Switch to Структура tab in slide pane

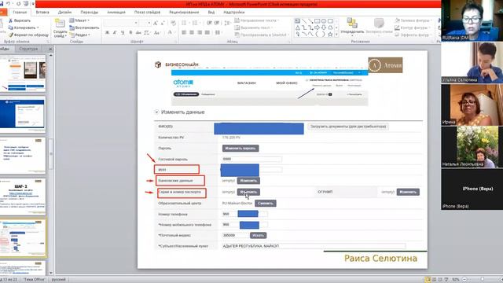[28, 49]
